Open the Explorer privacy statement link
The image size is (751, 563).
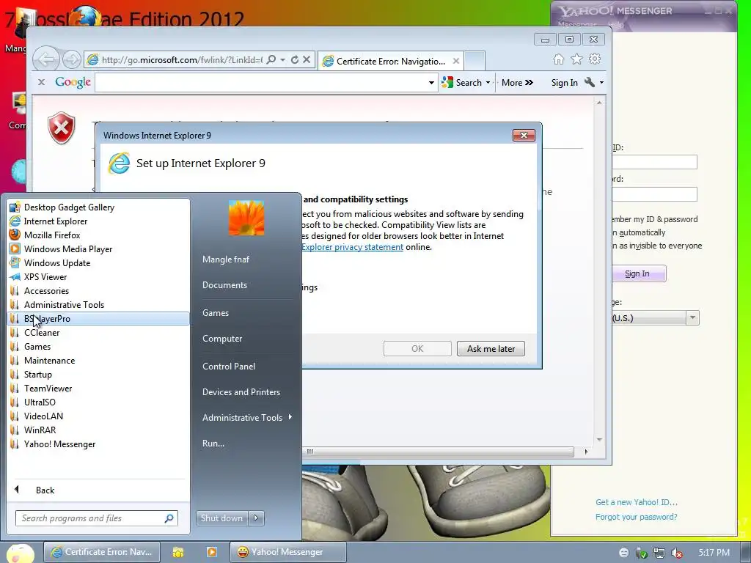click(x=353, y=247)
